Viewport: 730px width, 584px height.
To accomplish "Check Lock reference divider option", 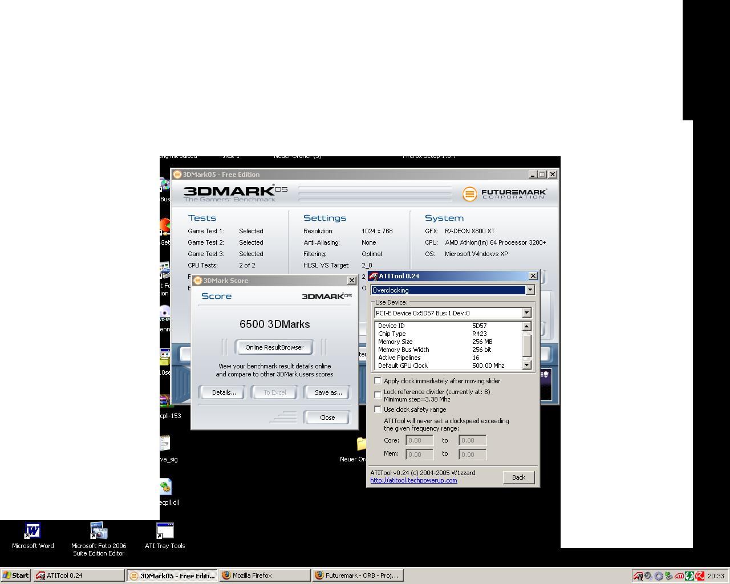I will click(x=378, y=395).
